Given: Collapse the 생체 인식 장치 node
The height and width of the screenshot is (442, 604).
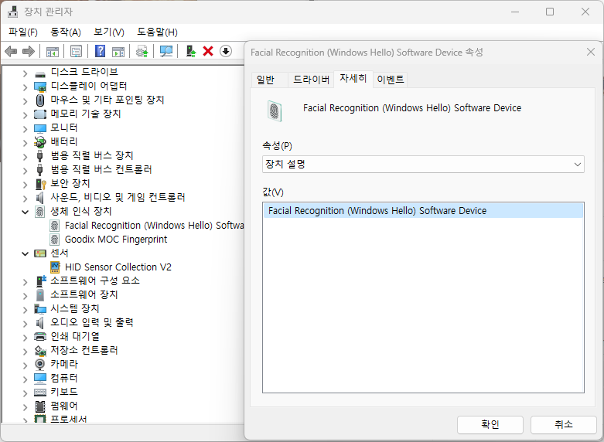Looking at the screenshot, I should (25, 212).
